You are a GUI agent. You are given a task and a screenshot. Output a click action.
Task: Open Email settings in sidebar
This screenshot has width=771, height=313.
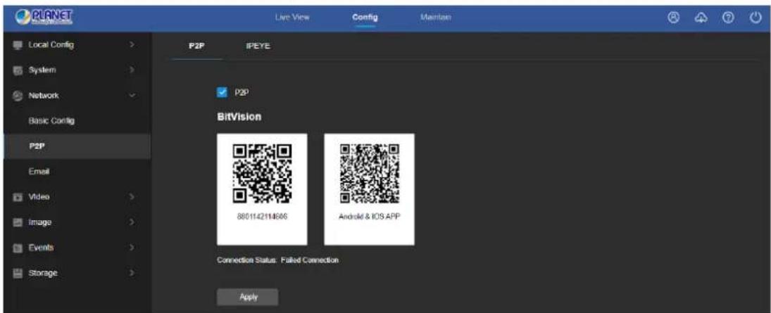38,172
